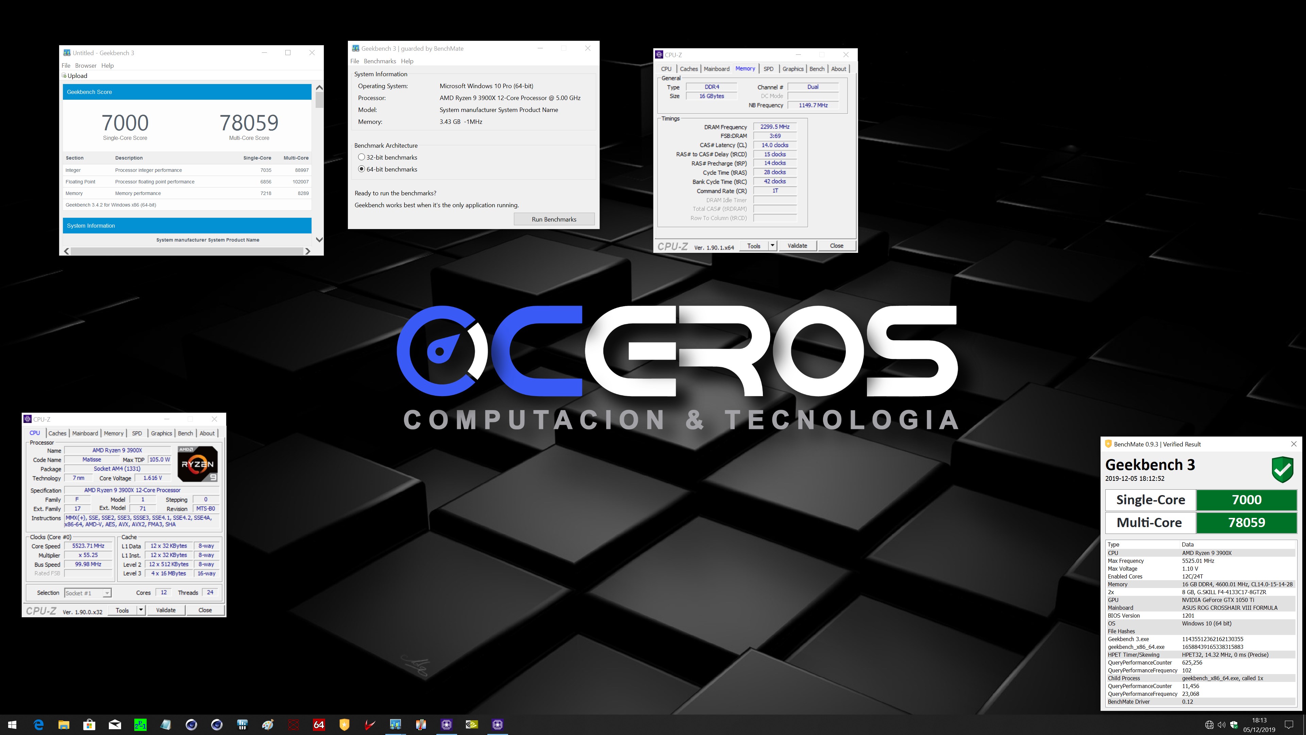Click DRAM Frequency value 2299.5 MHz
The image size is (1306, 735).
pyautogui.click(x=775, y=127)
